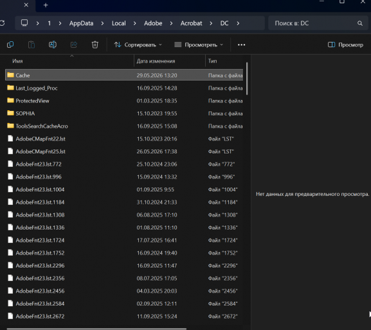Navigate to folder 1 in breadcrumb
The height and width of the screenshot is (330, 371).
point(50,23)
